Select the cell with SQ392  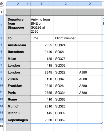pos(66,113)
